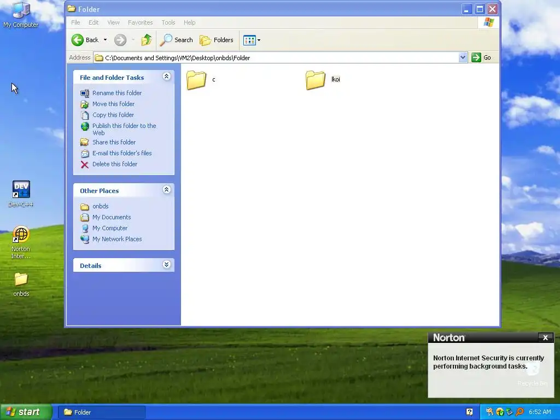560x420 pixels.
Task: Click the Publish to Web globe icon
Action: coord(85,126)
